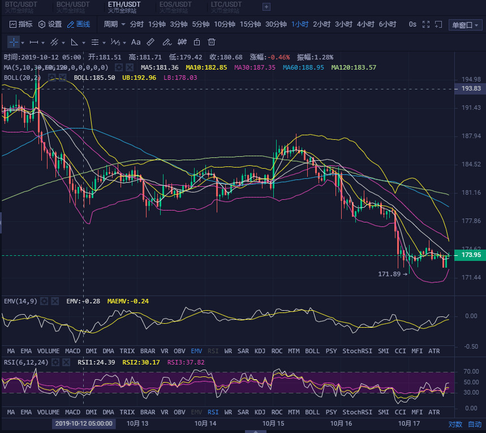This screenshot has width=486, height=433.
Task: Click the lock drawings icon
Action: 197,42
